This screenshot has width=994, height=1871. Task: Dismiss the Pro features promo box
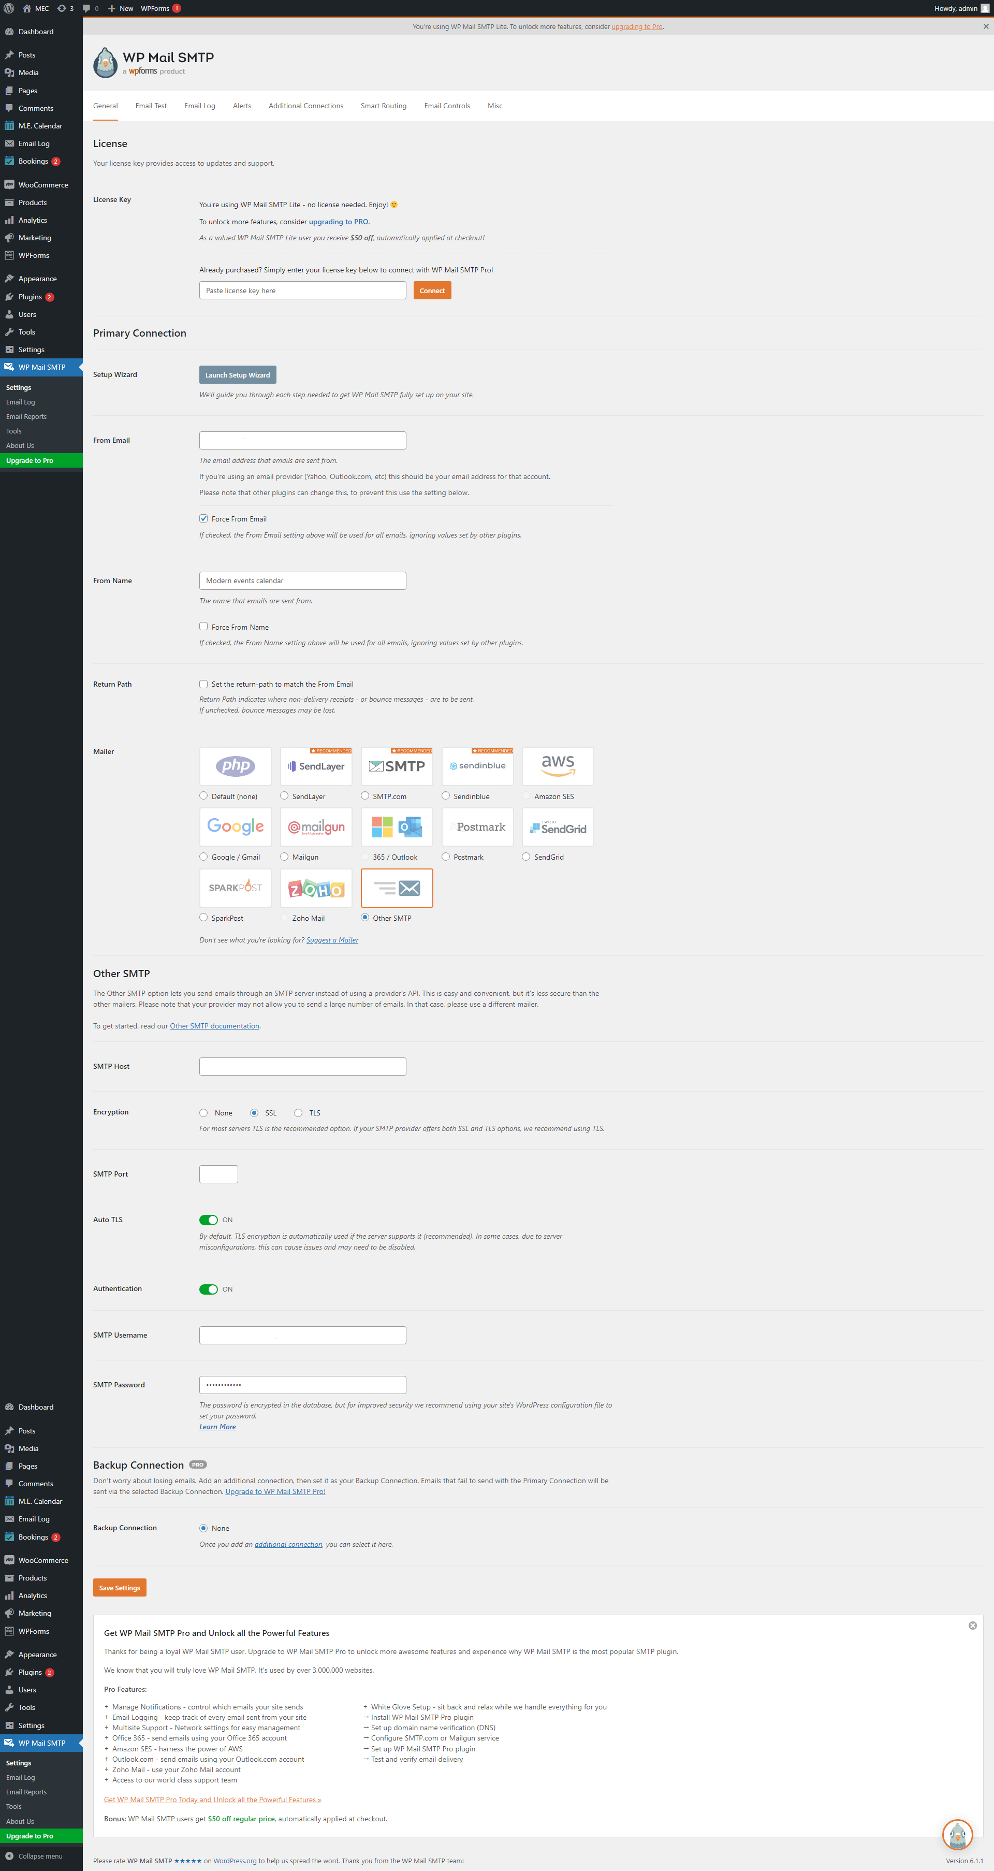click(x=972, y=1626)
